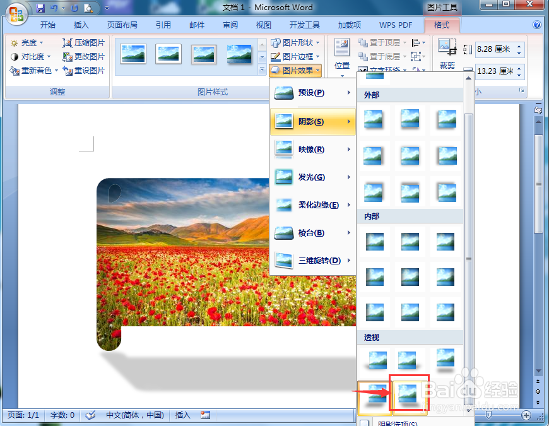
Task: Apply the second picture style thumbnail
Action: pyautogui.click(x=168, y=54)
